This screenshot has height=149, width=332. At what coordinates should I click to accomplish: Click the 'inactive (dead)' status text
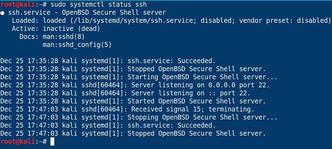coord(71,29)
